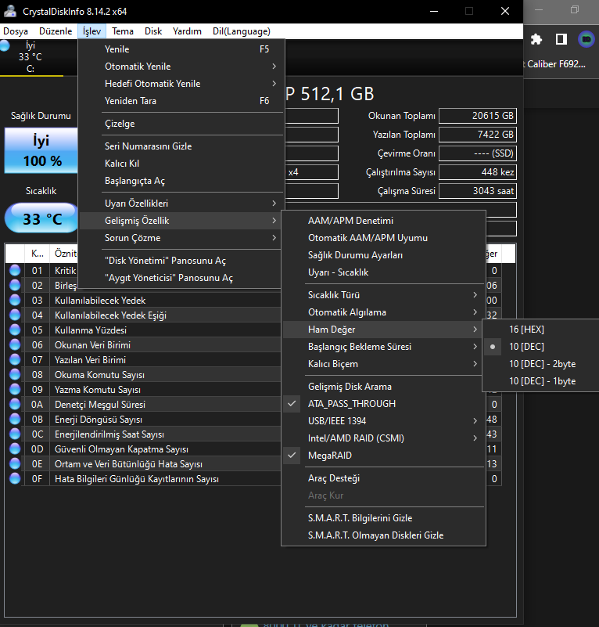Open Sağlık Durumu Ayarları
The height and width of the screenshot is (627, 599).
click(384, 255)
